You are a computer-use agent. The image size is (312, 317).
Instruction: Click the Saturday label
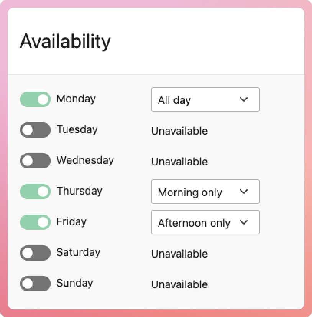(78, 253)
